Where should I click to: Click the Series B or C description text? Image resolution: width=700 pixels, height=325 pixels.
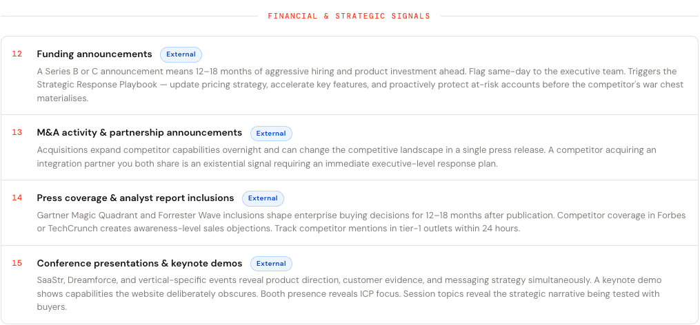tap(360, 85)
